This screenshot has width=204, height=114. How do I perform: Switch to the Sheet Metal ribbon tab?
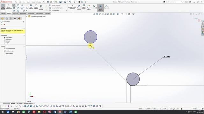(x=23, y=13)
